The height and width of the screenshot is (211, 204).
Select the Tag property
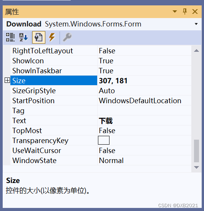[54, 110]
